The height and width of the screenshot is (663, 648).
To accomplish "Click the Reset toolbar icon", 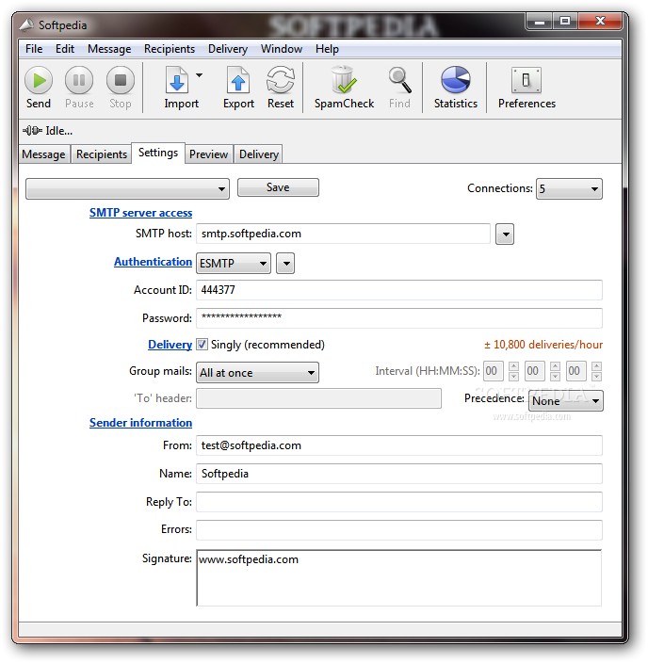I will (x=280, y=80).
